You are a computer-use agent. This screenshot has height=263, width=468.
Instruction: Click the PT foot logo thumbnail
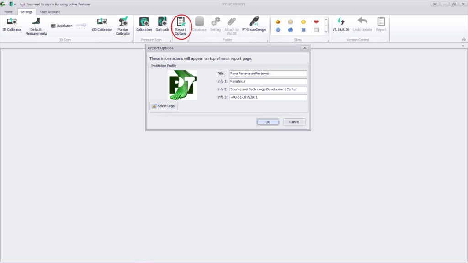point(182,85)
